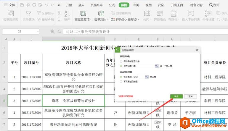Click the cell picker icon beside 保存到单元格
This screenshot has width=228, height=131.
point(157,66)
